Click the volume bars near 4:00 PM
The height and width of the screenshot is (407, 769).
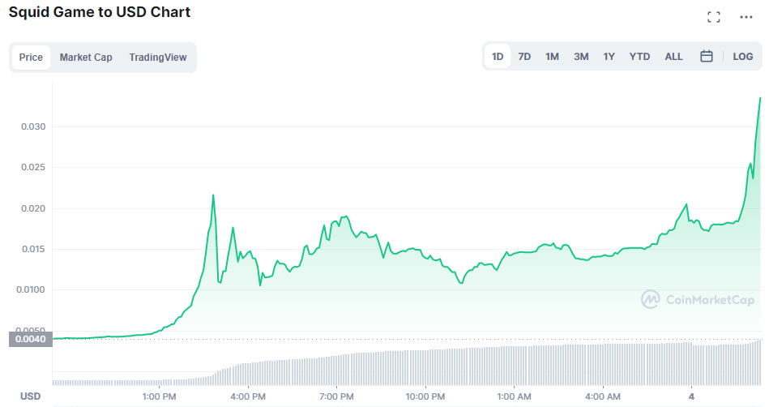(248, 374)
